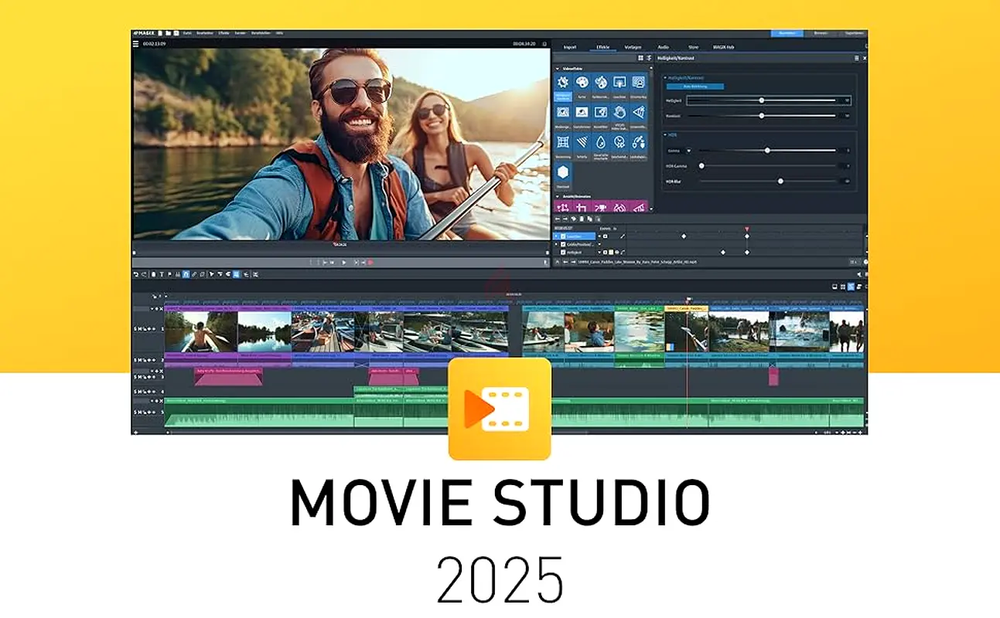The image size is (1000, 618).
Task: Toggle checkbox of second keyframe parameter row
Action: click(x=563, y=244)
